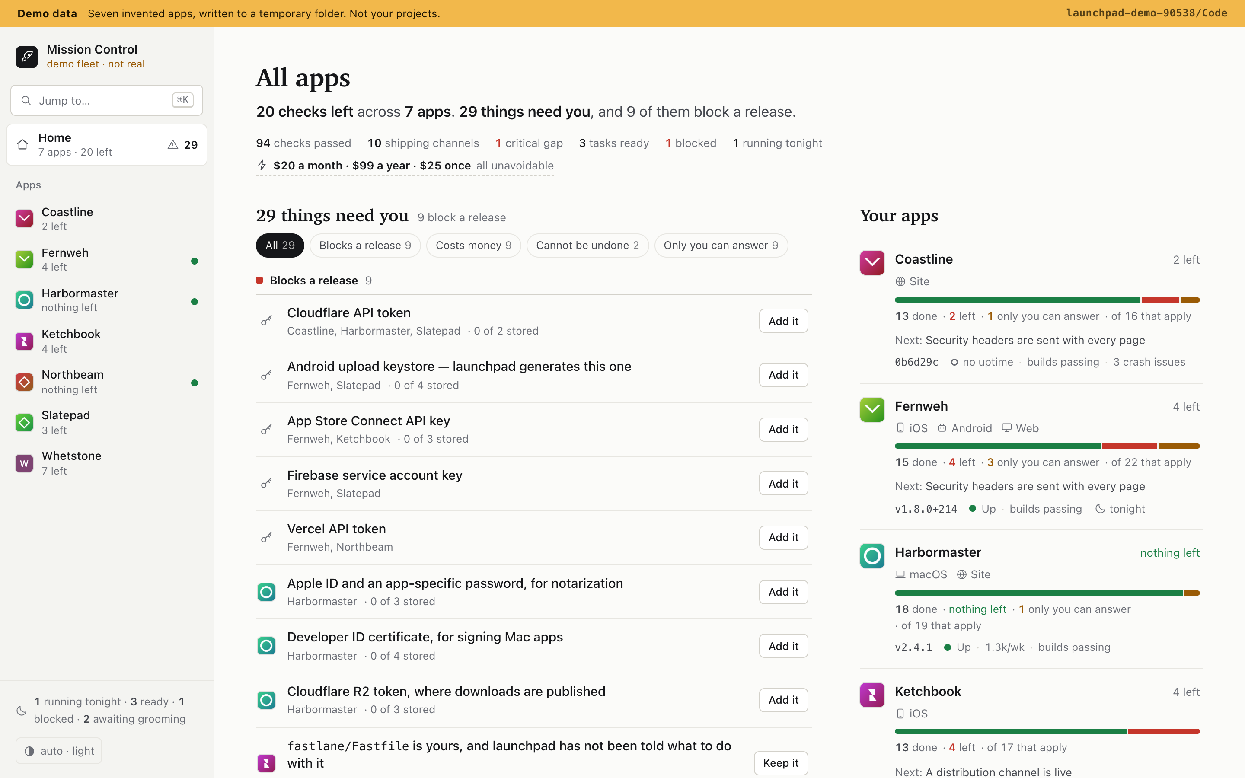Click key icon beside Firebase service account key

point(266,483)
